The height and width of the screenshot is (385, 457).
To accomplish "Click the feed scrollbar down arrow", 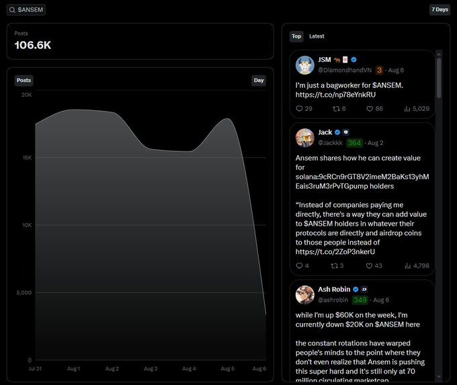I will point(439,377).
